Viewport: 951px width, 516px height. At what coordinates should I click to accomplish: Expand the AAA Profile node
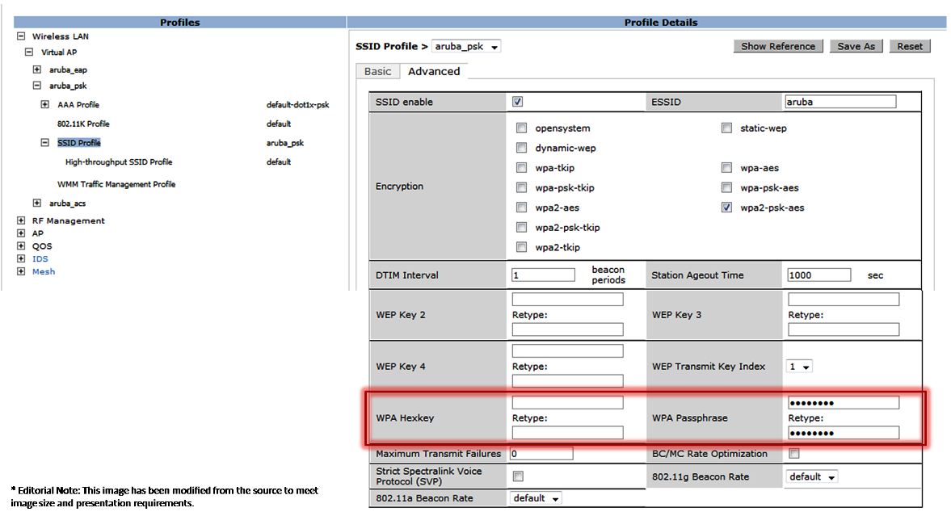45,105
